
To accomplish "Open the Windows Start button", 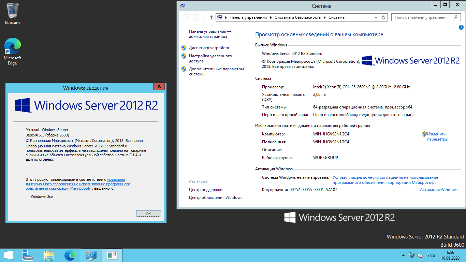I will 9,255.
